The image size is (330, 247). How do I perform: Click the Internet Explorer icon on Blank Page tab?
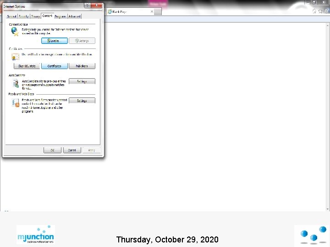110,12
